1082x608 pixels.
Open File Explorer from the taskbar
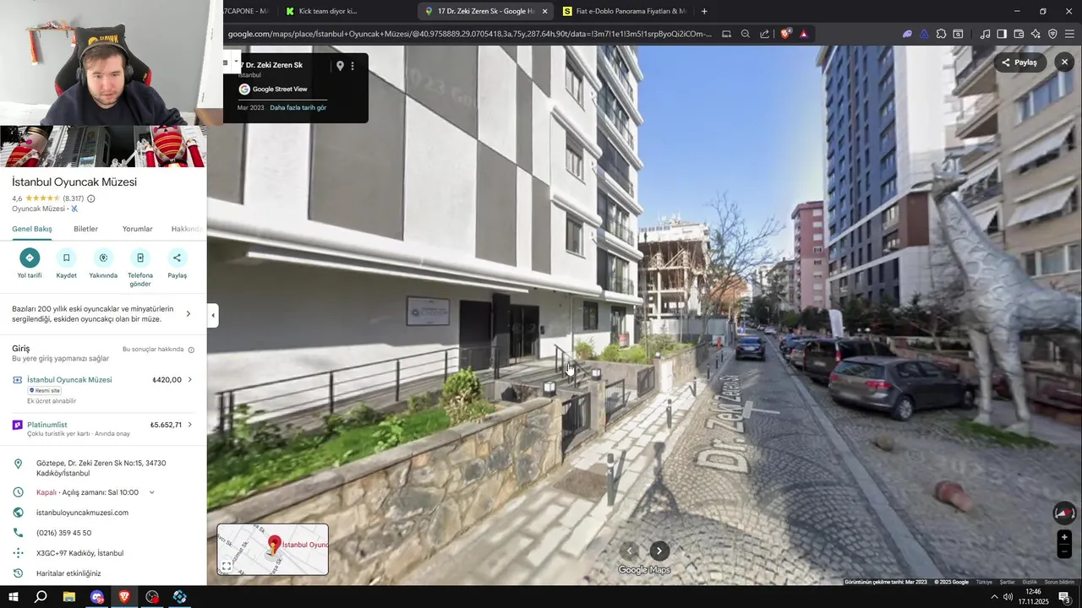point(69,597)
